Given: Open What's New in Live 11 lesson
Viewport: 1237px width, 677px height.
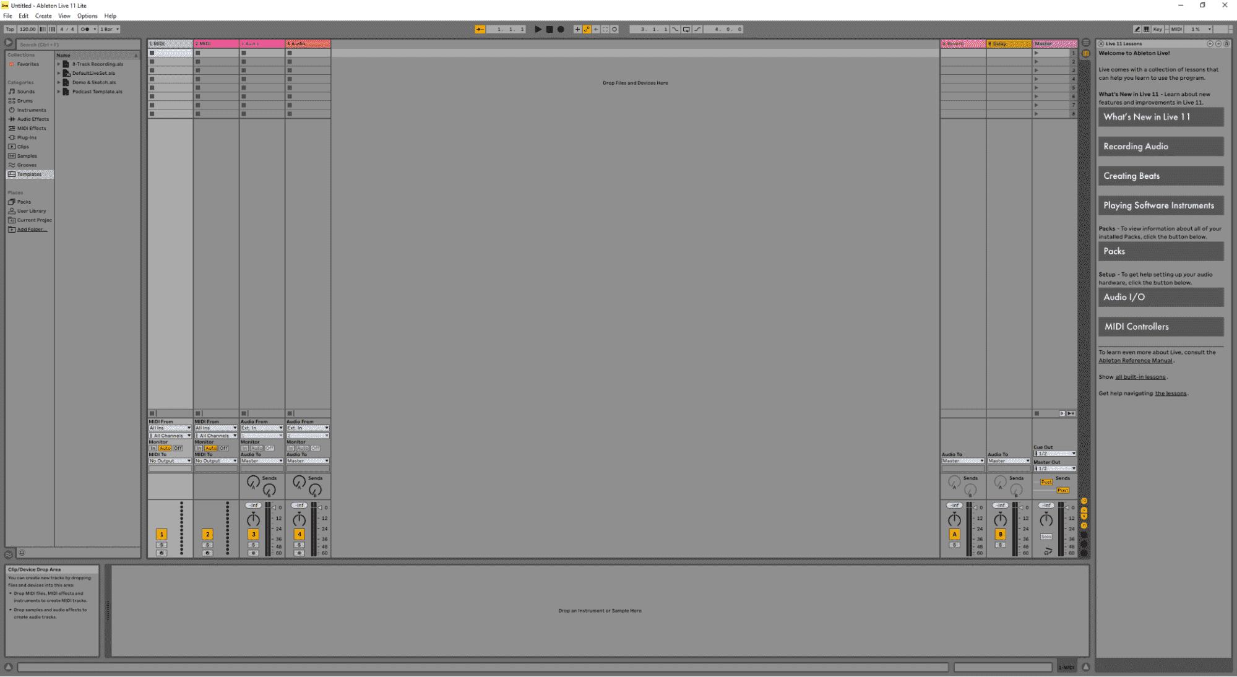Looking at the screenshot, I should pyautogui.click(x=1161, y=117).
